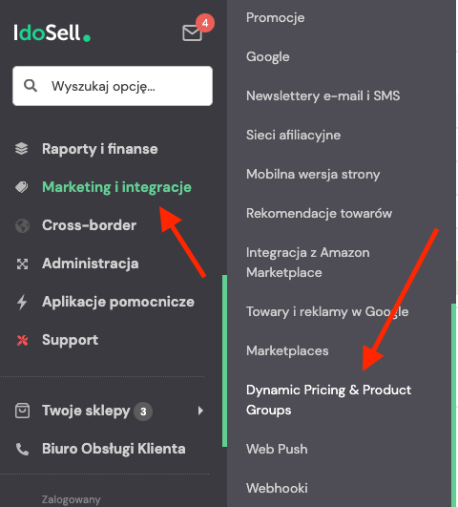Click the Aplikacje pomocnicze lightning icon
The height and width of the screenshot is (507, 458).
coord(22,302)
